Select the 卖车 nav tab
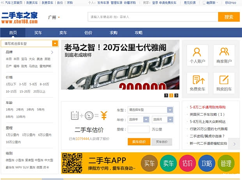The image size is (242, 180). (x=63, y=33)
